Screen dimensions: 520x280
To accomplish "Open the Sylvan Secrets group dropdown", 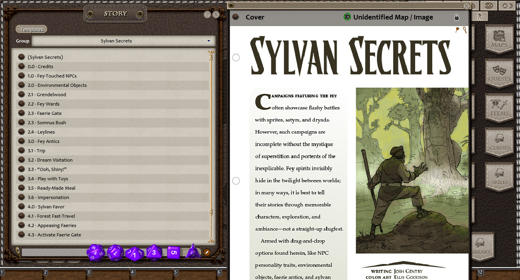I will (209, 41).
